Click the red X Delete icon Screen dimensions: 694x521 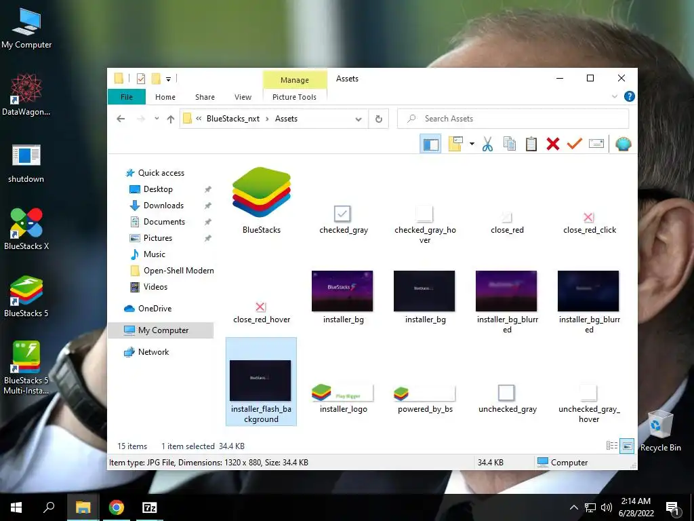553,144
